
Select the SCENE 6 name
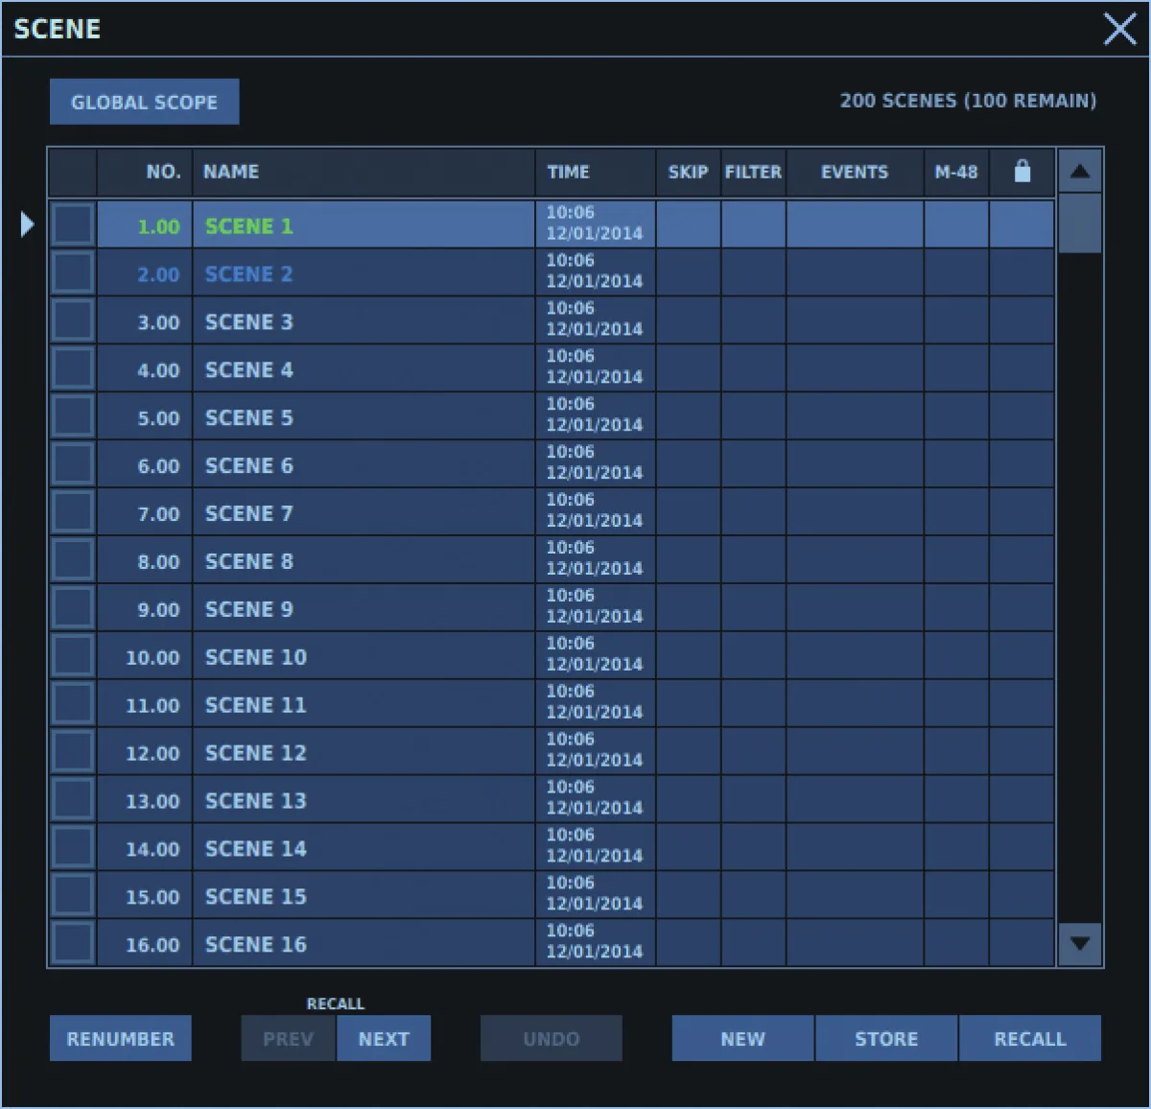(249, 466)
